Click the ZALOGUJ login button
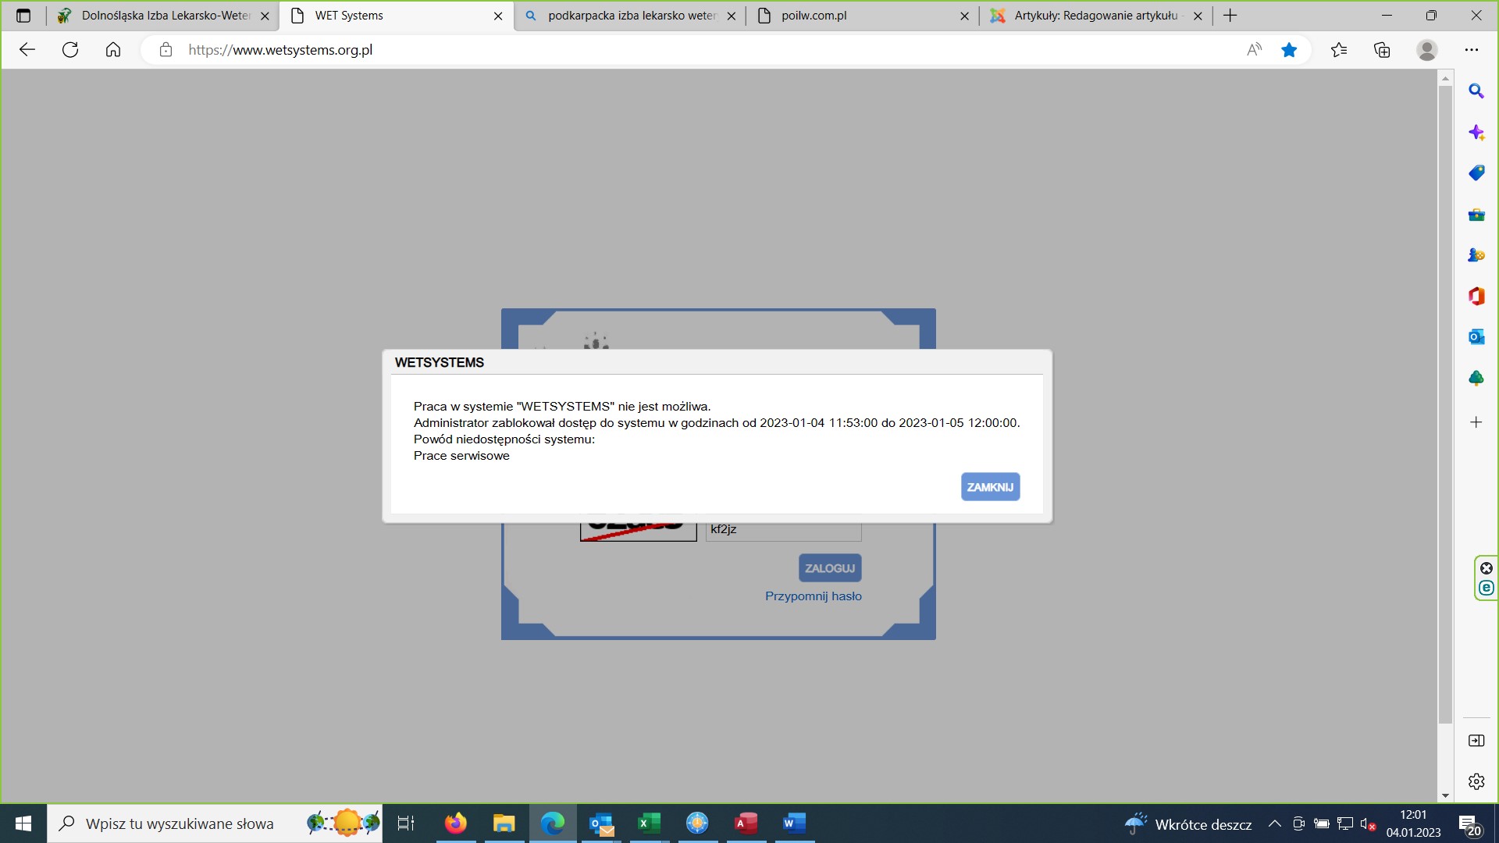The image size is (1499, 843). coord(830,568)
